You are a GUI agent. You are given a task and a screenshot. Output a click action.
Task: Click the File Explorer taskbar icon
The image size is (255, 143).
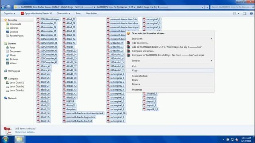pos(20,139)
